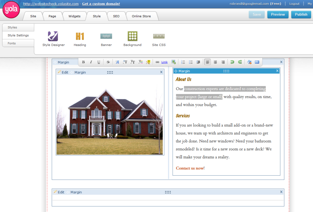This screenshot has height=212, width=313.
Task: Open the SEO tab
Action: (116, 16)
